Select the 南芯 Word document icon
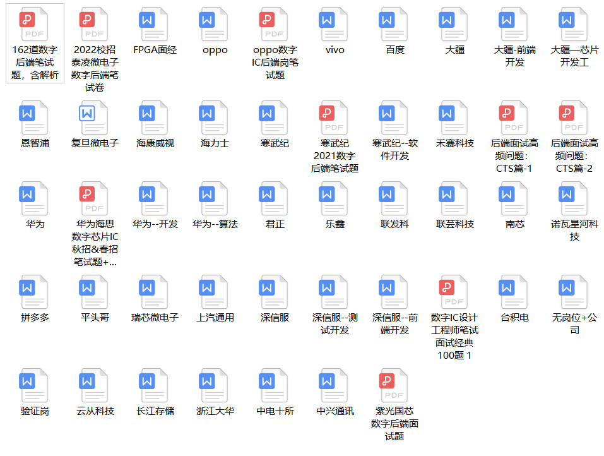The image size is (604, 456). (514, 198)
